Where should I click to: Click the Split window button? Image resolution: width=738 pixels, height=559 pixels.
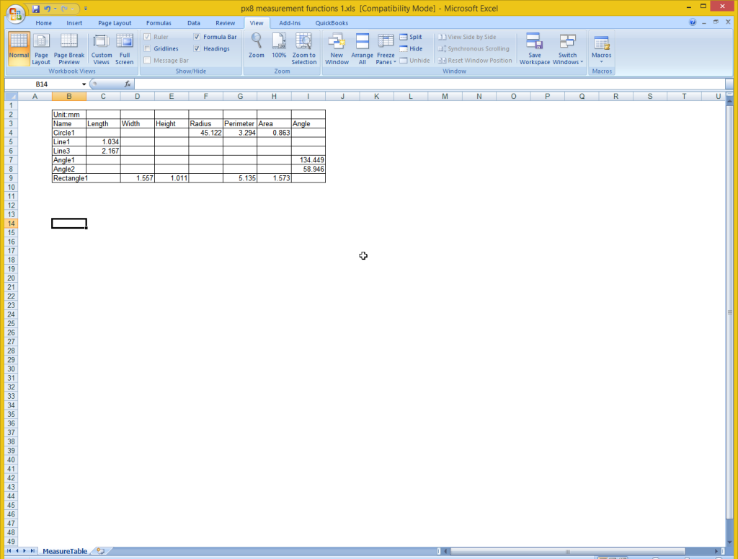coord(411,37)
